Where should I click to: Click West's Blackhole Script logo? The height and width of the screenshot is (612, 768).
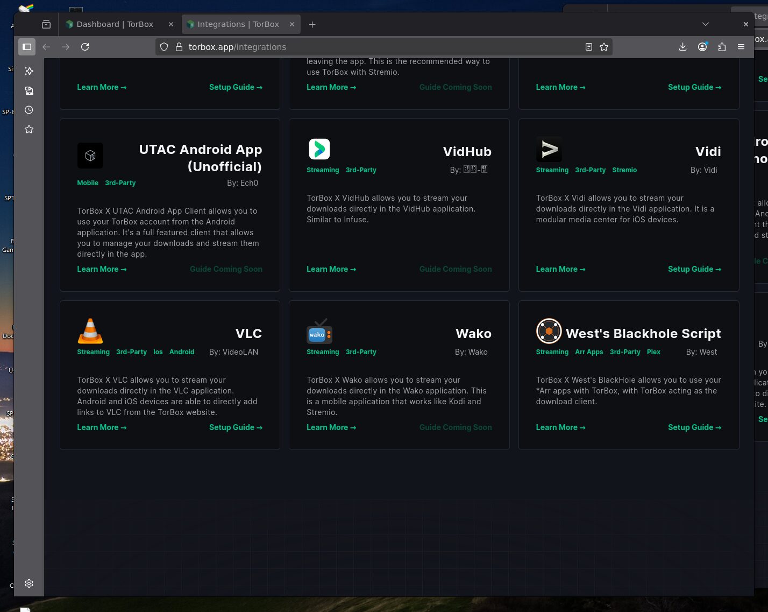(x=549, y=331)
